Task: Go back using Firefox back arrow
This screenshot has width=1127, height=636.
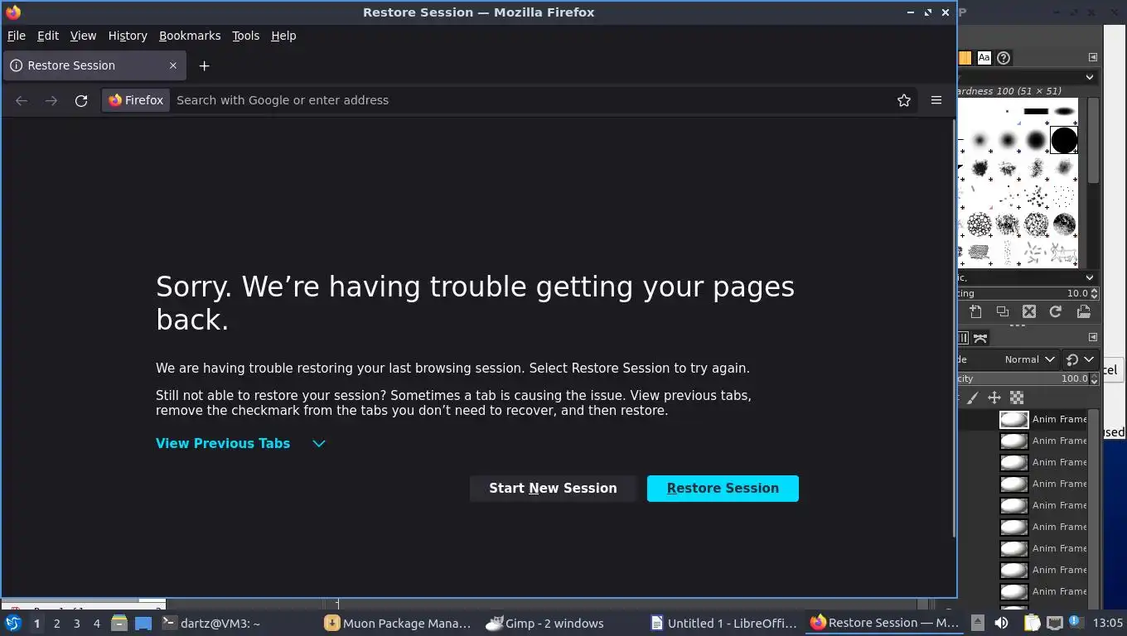Action: tap(22, 100)
